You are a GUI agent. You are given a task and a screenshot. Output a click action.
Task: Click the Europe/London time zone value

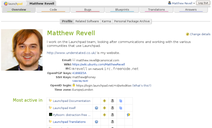pos(83,90)
